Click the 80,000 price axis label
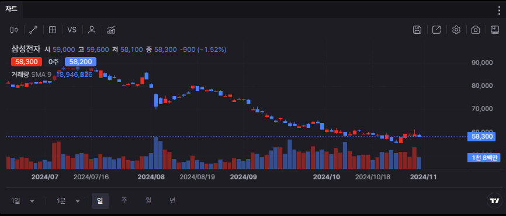This screenshot has height=216, width=506. coord(483,86)
